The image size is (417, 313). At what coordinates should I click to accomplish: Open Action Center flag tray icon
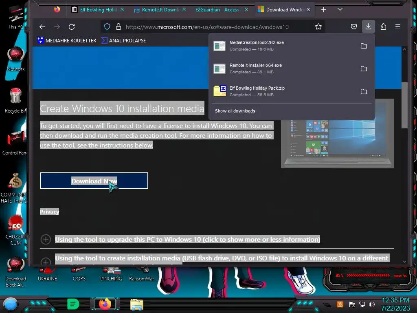[352, 304]
